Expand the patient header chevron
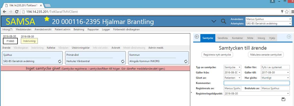Viewport: 294px width, 106px height. pos(214,21)
